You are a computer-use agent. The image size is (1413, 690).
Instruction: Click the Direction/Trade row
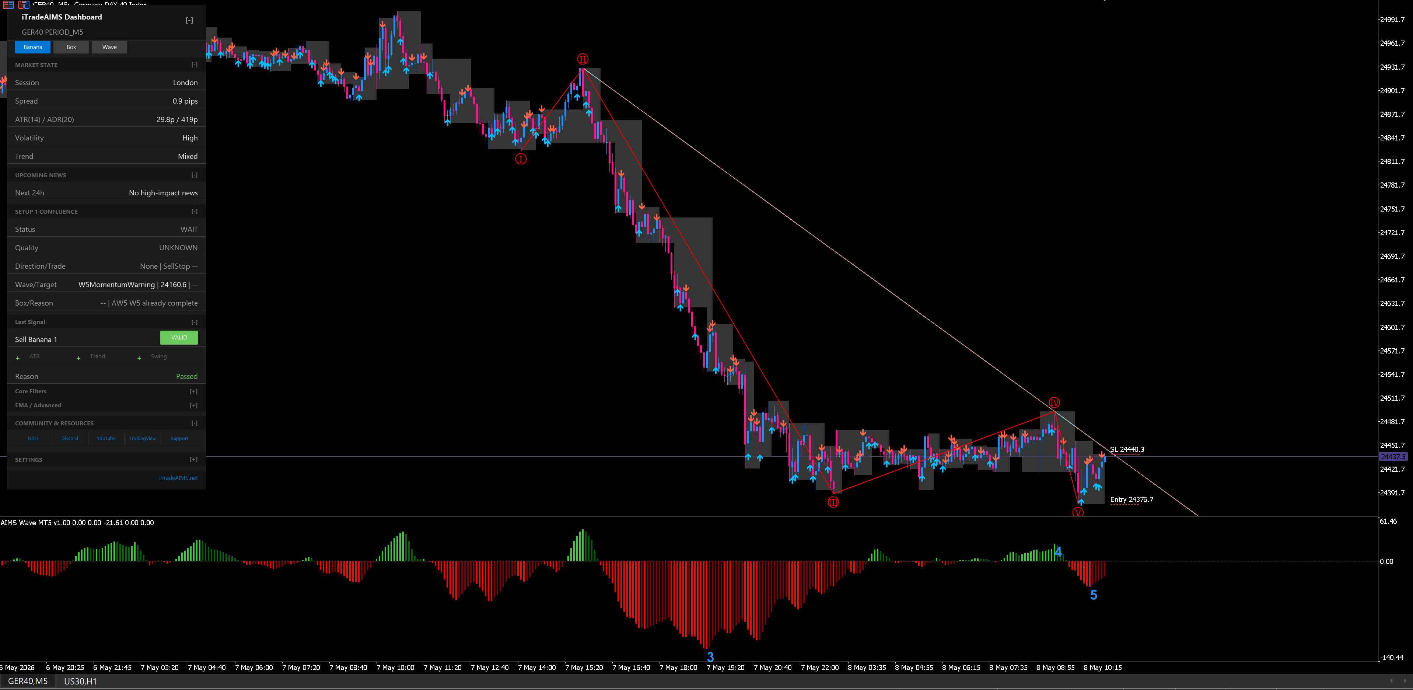(106, 266)
